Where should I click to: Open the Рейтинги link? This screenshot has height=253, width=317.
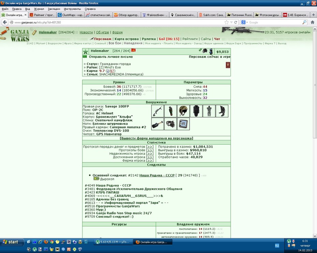coord(190,39)
